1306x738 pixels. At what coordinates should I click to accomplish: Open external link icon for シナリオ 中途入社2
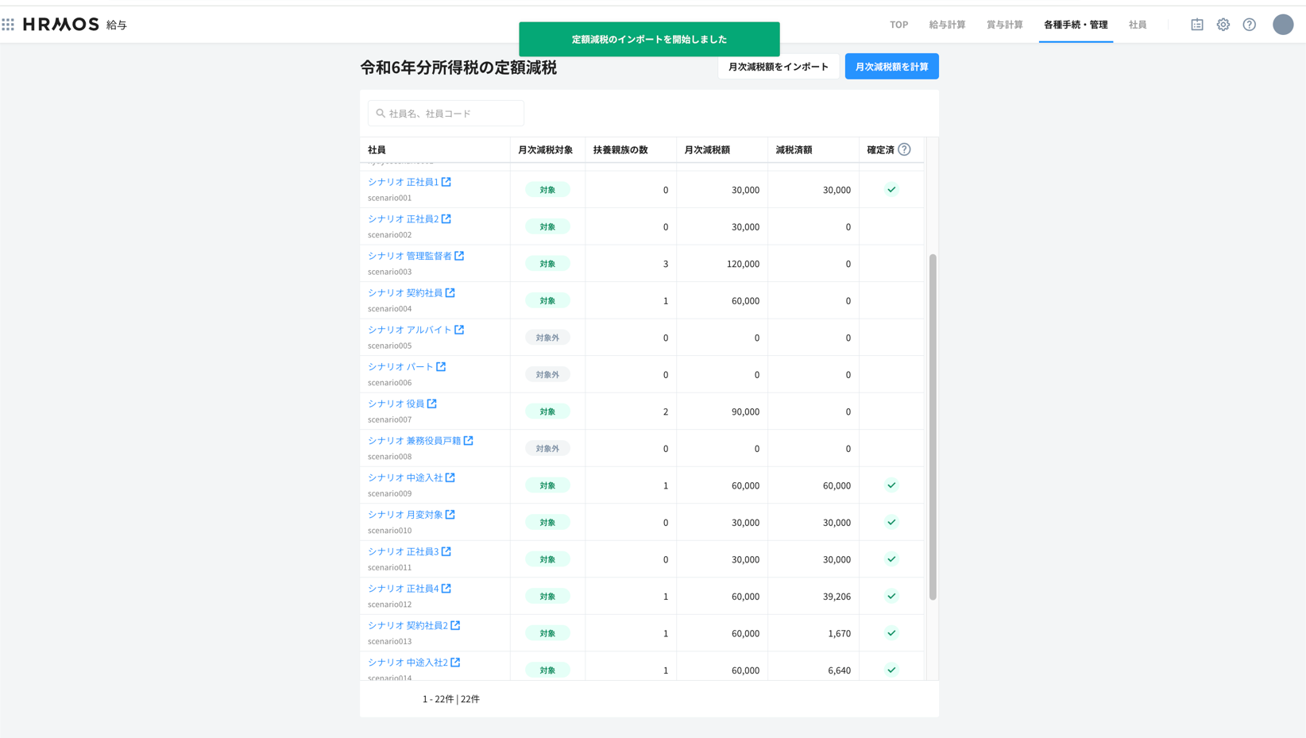(455, 663)
